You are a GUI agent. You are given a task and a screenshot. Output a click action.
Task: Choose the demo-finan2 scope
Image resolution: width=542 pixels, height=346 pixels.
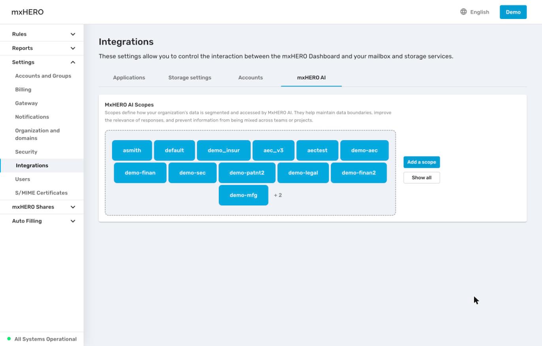[359, 173]
